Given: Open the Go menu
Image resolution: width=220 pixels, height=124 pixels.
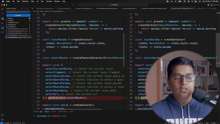Looking at the screenshot, I should pos(37,1).
